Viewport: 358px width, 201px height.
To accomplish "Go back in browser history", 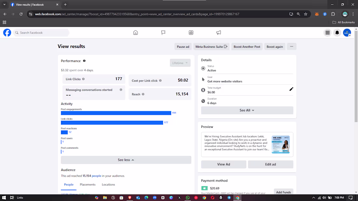I will coord(5,14).
